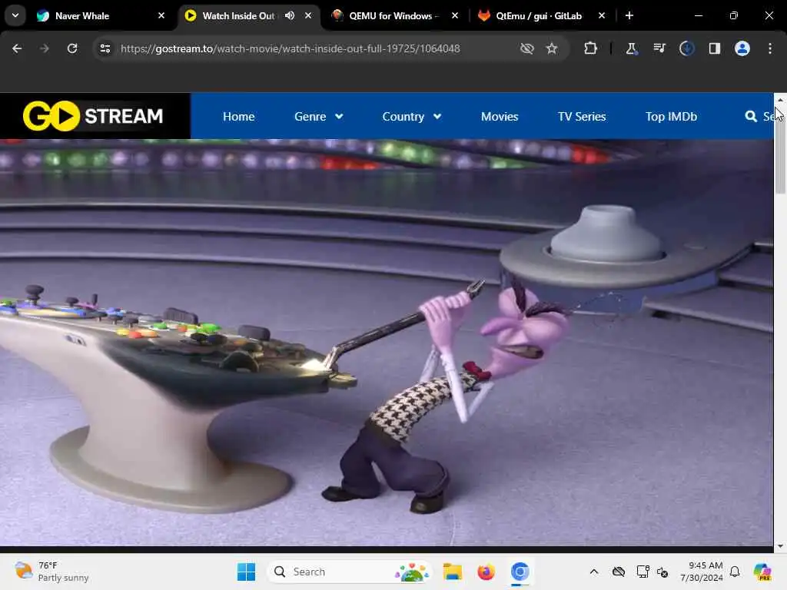Click the Inside Out video player frame
Viewport: 787px width, 590px height.
[387, 343]
